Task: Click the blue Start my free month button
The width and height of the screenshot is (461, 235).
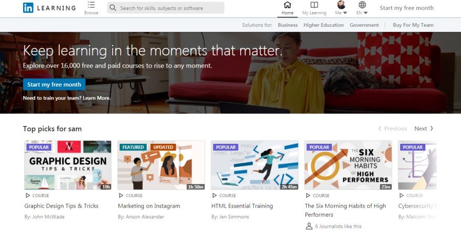Action: pos(54,84)
